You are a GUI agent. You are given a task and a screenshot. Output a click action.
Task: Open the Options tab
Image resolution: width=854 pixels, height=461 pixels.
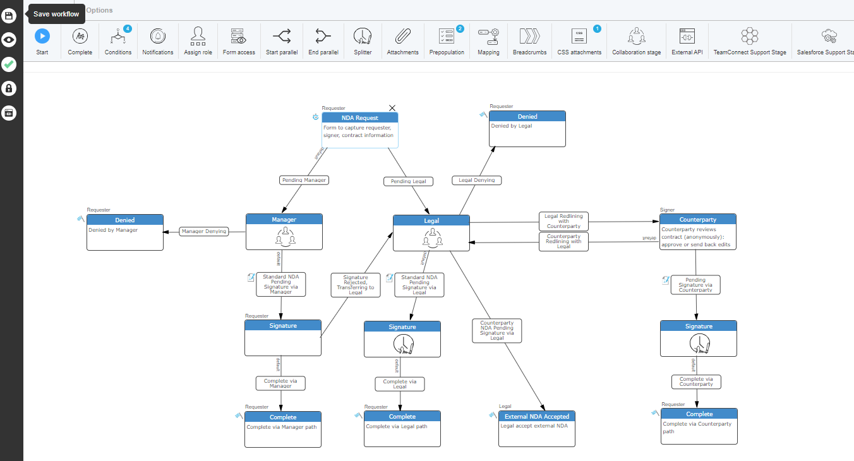[99, 10]
